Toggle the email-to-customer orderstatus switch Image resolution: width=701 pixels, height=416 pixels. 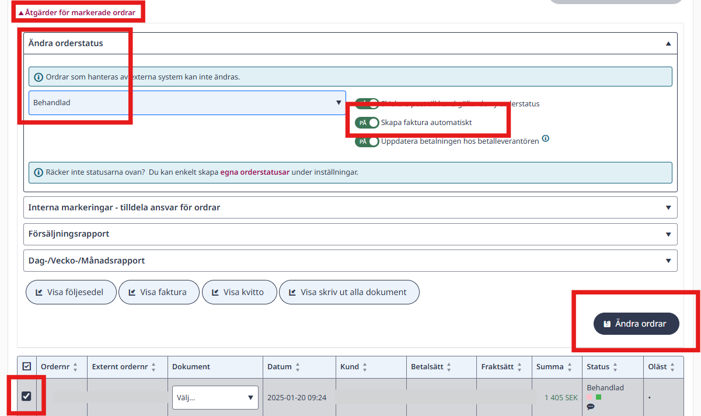coord(367,104)
